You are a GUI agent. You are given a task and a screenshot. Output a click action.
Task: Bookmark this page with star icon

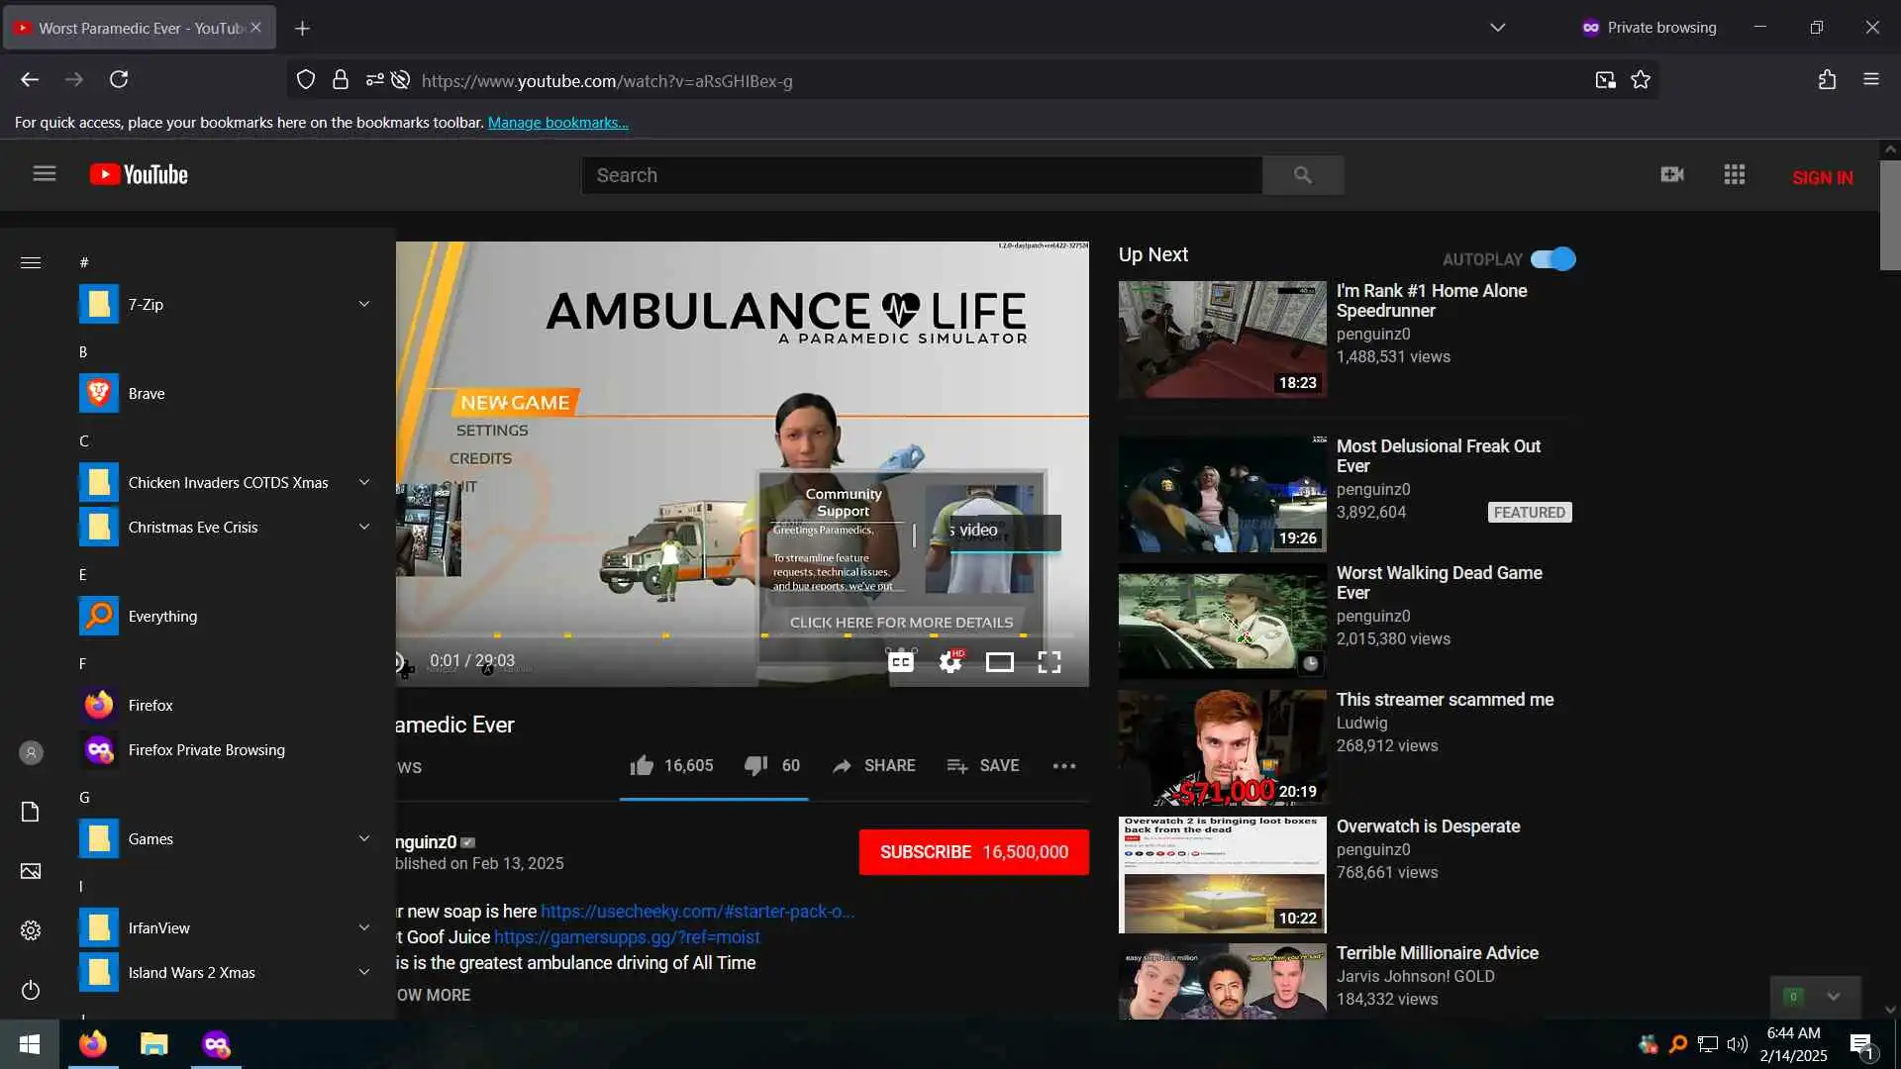point(1641,80)
